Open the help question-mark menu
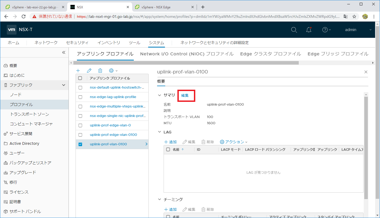 (x=326, y=30)
